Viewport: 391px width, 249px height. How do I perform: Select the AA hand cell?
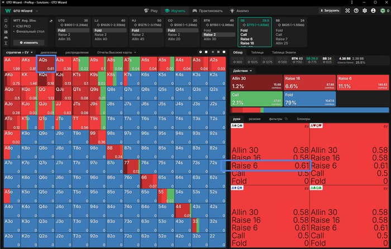[12, 64]
